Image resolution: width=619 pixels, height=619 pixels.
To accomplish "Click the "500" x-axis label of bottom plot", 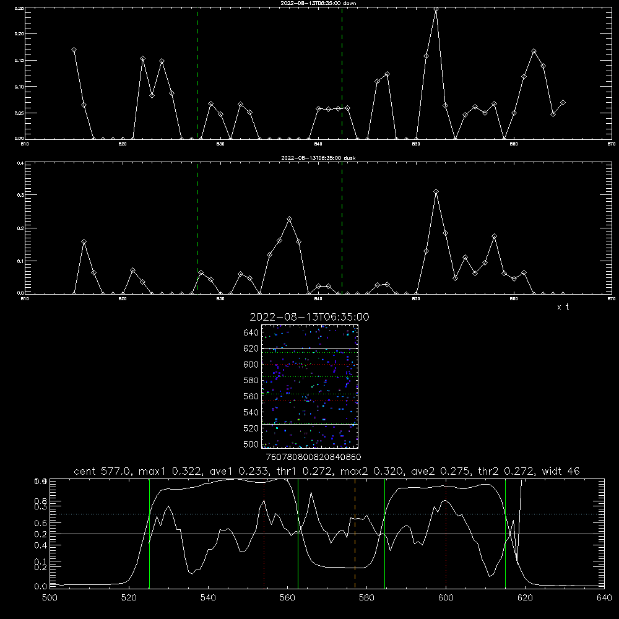I will (x=50, y=598).
